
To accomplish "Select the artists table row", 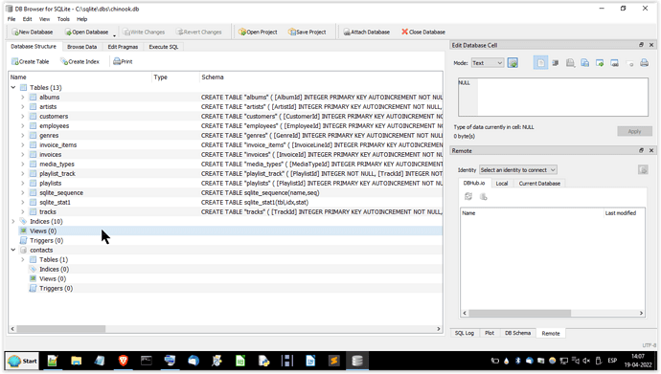I will pos(225,107).
